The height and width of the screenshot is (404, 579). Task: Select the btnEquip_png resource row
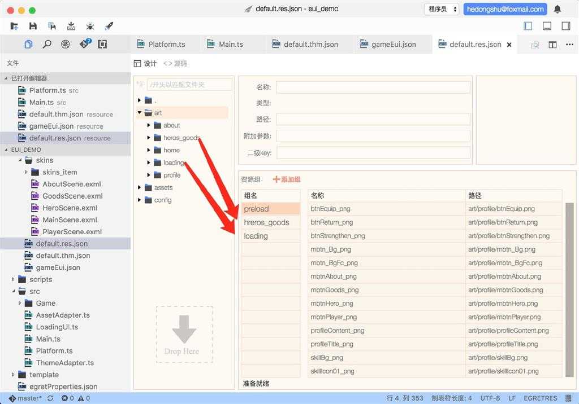(435, 209)
